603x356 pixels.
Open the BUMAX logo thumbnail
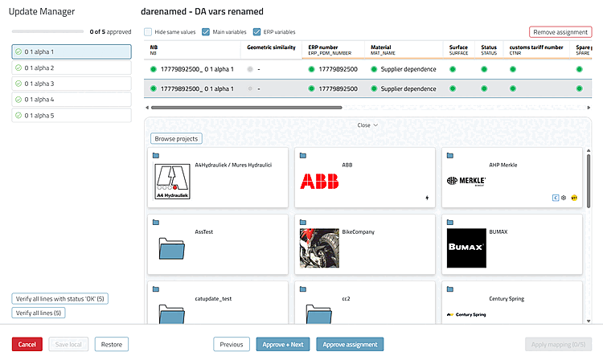point(466,248)
